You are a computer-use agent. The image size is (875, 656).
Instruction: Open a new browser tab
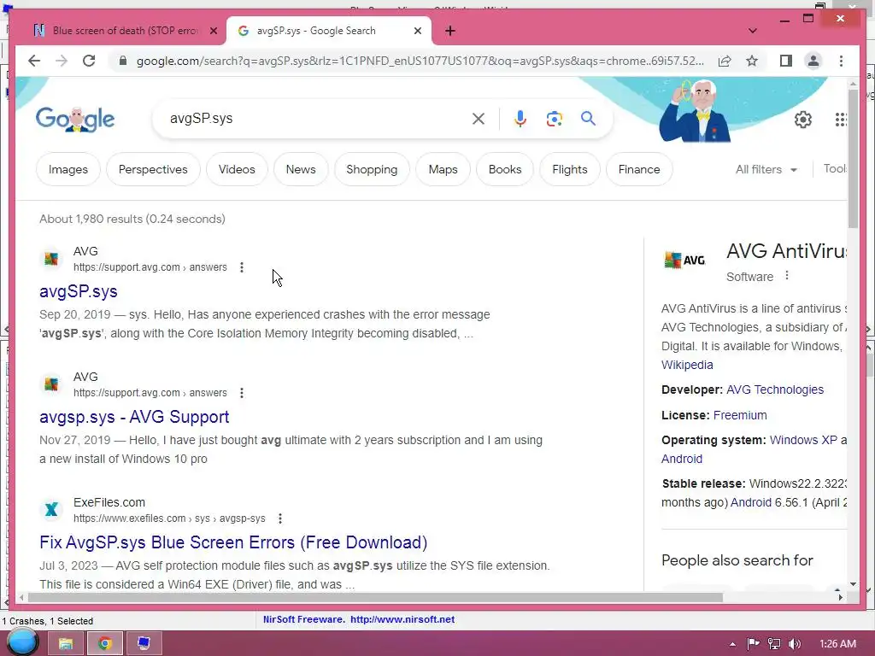(450, 31)
